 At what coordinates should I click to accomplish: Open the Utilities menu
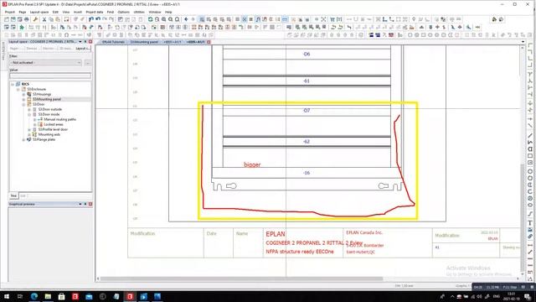pyautogui.click(x=139, y=12)
